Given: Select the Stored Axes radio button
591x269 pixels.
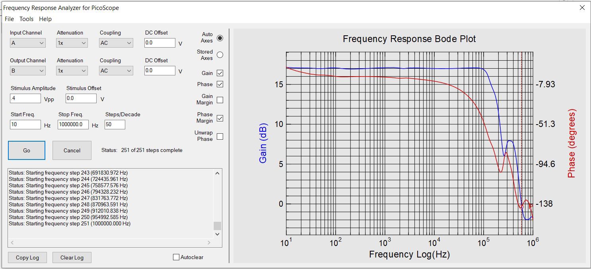Looking at the screenshot, I should (220, 55).
